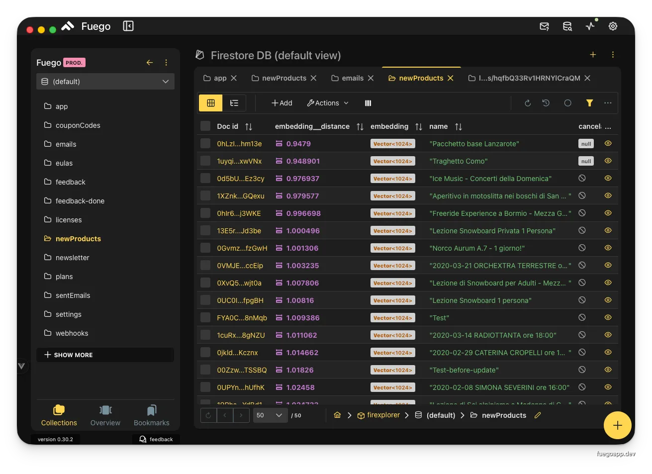This screenshot has height=474, width=652.
Task: Open the query history icon
Action: click(x=546, y=103)
